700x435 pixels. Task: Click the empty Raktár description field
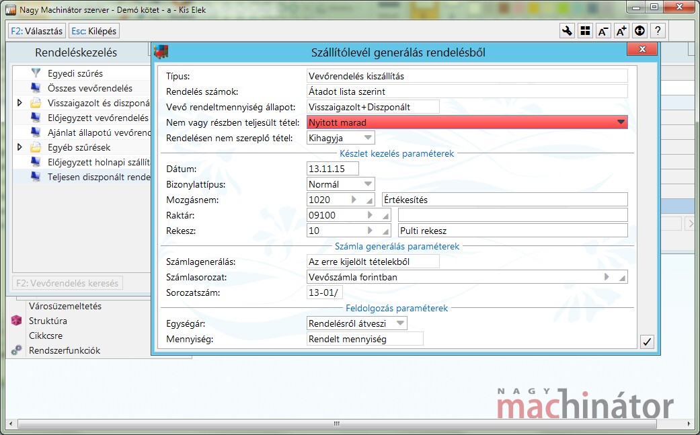512,215
